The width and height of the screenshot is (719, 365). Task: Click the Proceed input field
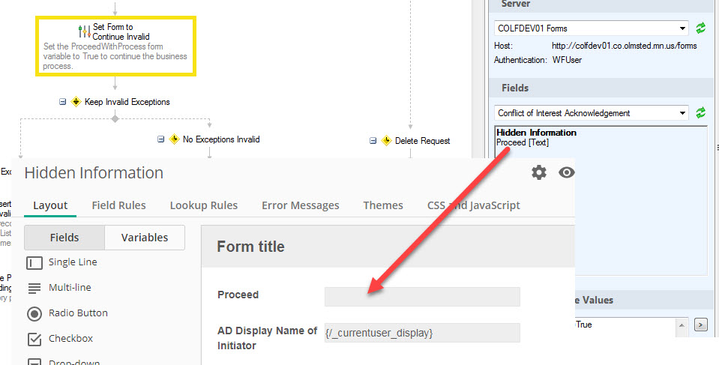(422, 297)
